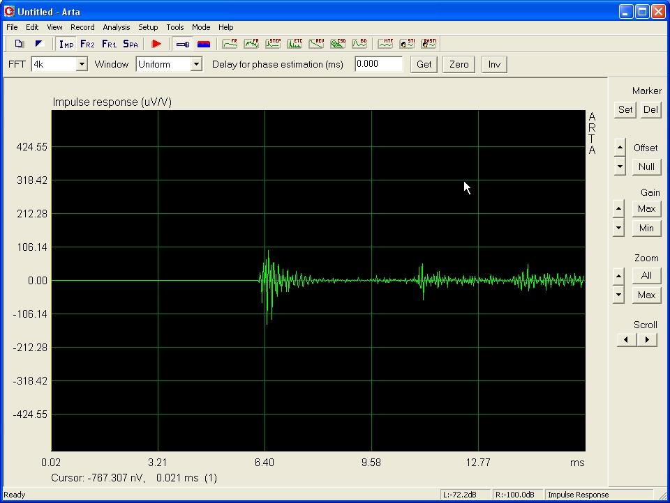Open the View menu

coord(54,27)
